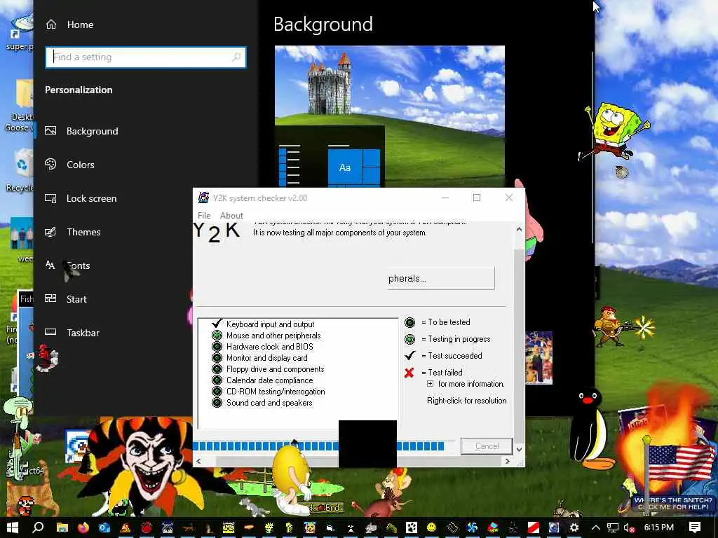This screenshot has width=718, height=538.
Task: Go to Settings Home
Action: pos(69,25)
